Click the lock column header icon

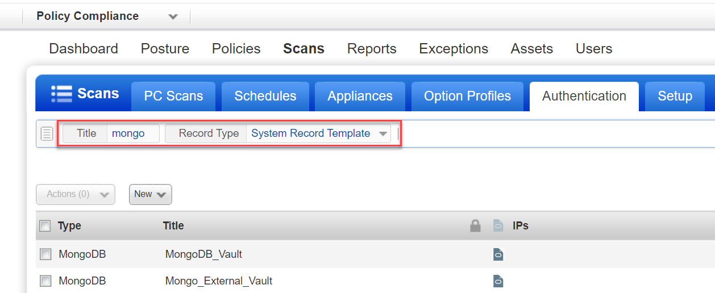[476, 226]
